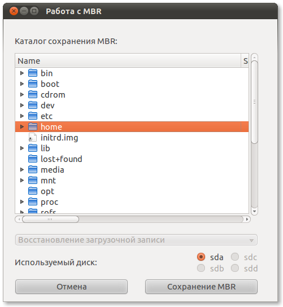The height and width of the screenshot is (307, 283).
Task: Select the dev row text
Action: [x=47, y=106]
